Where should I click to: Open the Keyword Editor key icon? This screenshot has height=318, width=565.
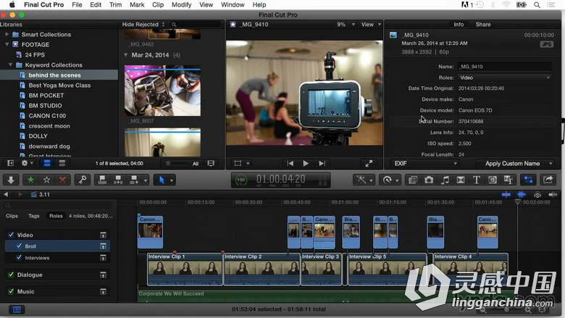[x=83, y=180]
